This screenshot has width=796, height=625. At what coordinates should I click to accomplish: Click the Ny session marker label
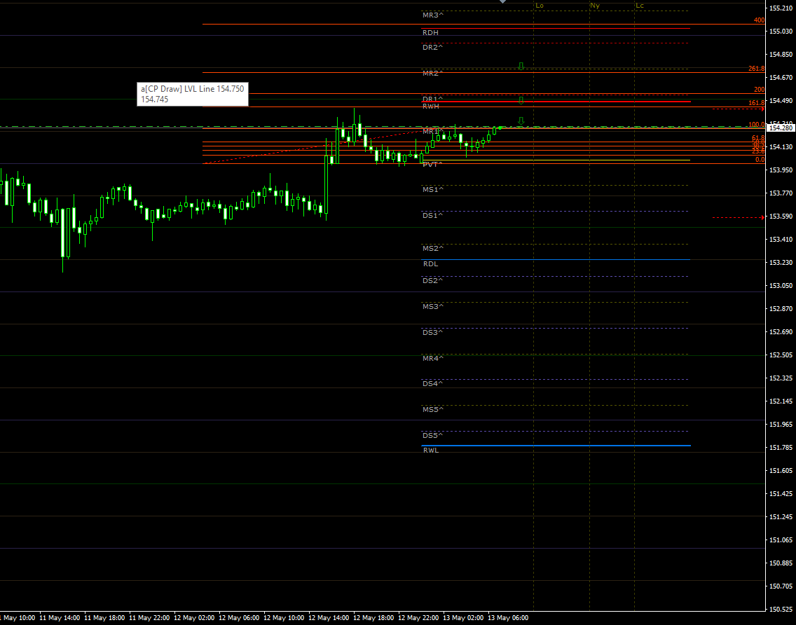tap(595, 6)
